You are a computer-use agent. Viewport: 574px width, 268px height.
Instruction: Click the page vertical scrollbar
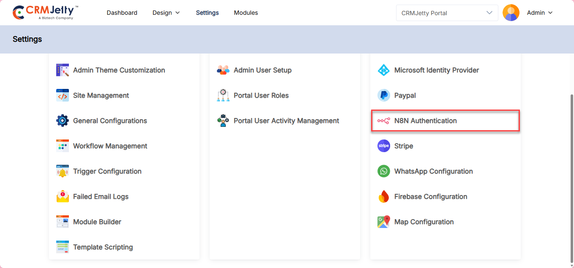tap(571, 169)
